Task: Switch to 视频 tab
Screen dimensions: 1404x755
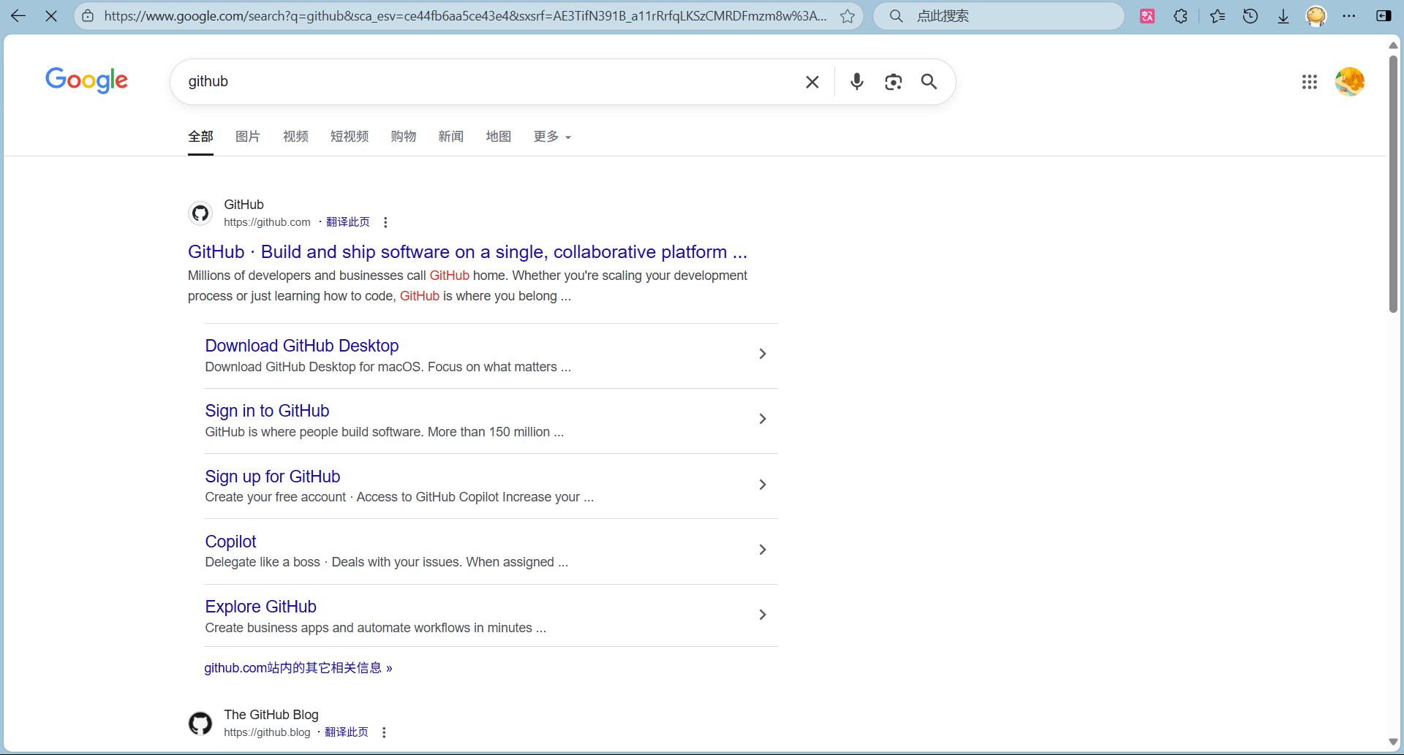Action: point(295,137)
